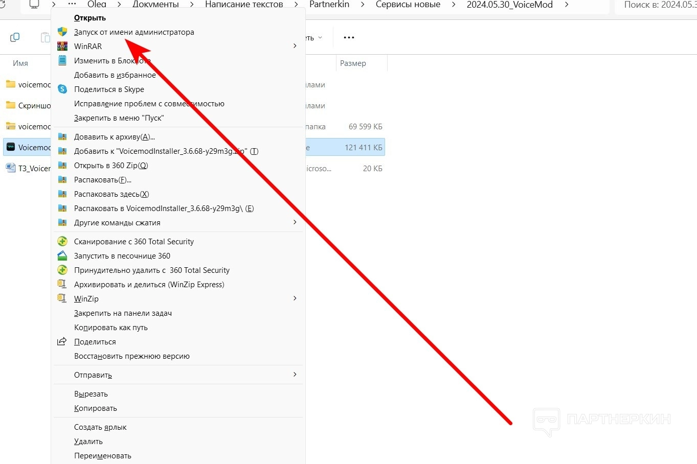This screenshot has width=697, height=464.
Task: Select the zipped voicemod archive icon (69 599 КБ row)
Action: (10, 126)
